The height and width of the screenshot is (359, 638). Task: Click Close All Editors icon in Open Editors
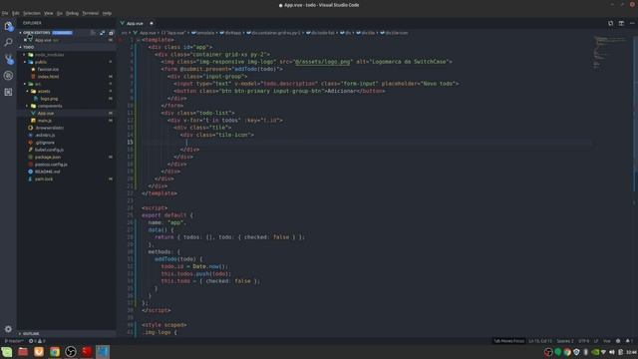[x=111, y=33]
